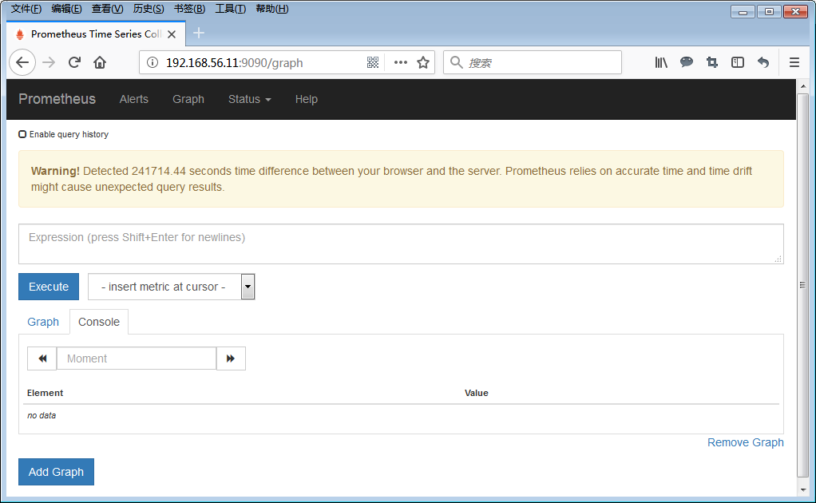This screenshot has height=503, width=816.
Task: Click the Add Graph button
Action: click(56, 472)
